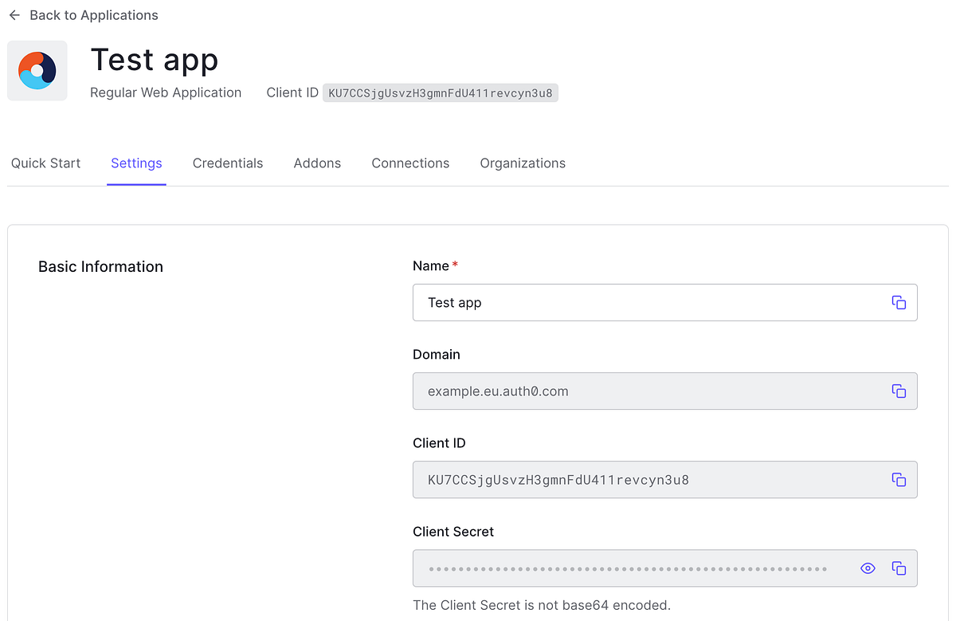Click the Client ID field in Basic Information

(x=637, y=479)
